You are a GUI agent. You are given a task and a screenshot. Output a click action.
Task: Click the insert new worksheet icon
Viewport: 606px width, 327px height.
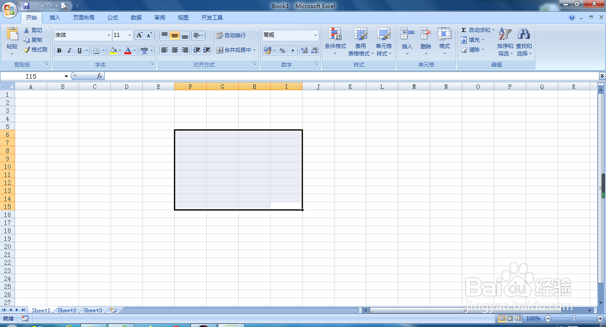113,311
